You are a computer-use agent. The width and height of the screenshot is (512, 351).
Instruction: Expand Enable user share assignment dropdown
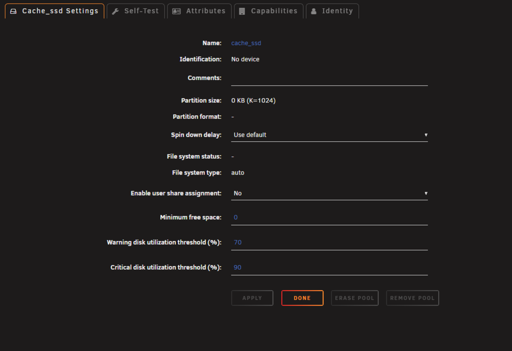point(329,193)
